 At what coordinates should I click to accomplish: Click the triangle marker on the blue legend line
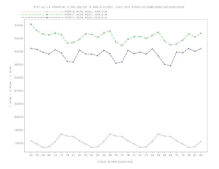pos(47,18)
